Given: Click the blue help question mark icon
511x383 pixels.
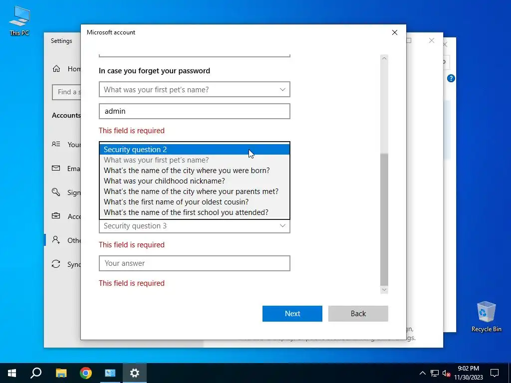Looking at the screenshot, I should pyautogui.click(x=451, y=78).
